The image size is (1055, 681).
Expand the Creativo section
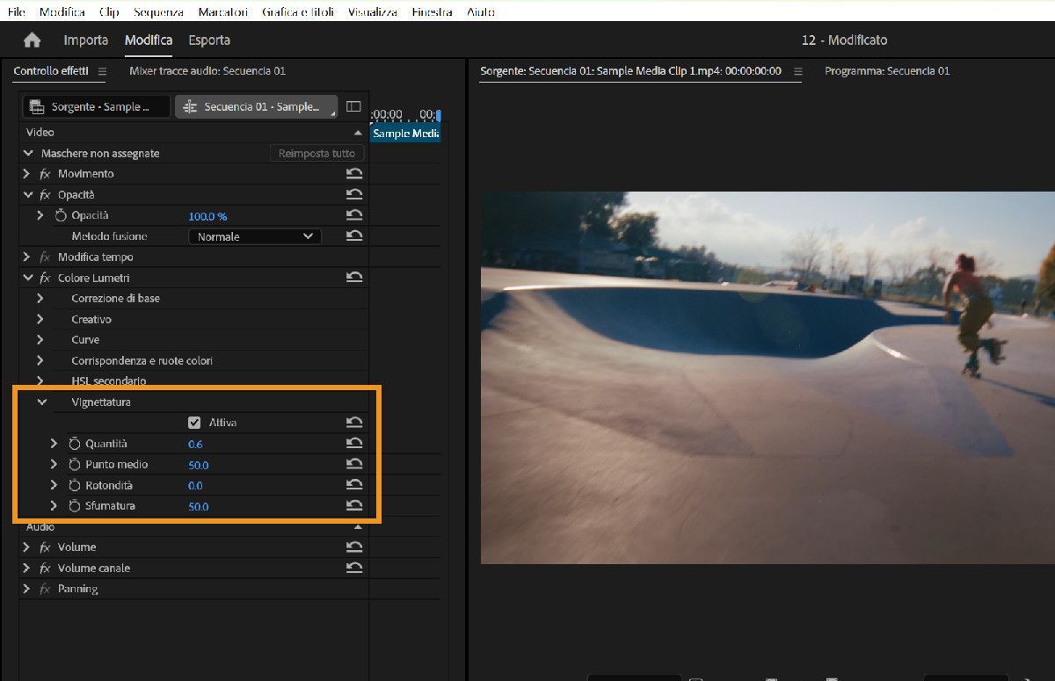click(x=40, y=319)
